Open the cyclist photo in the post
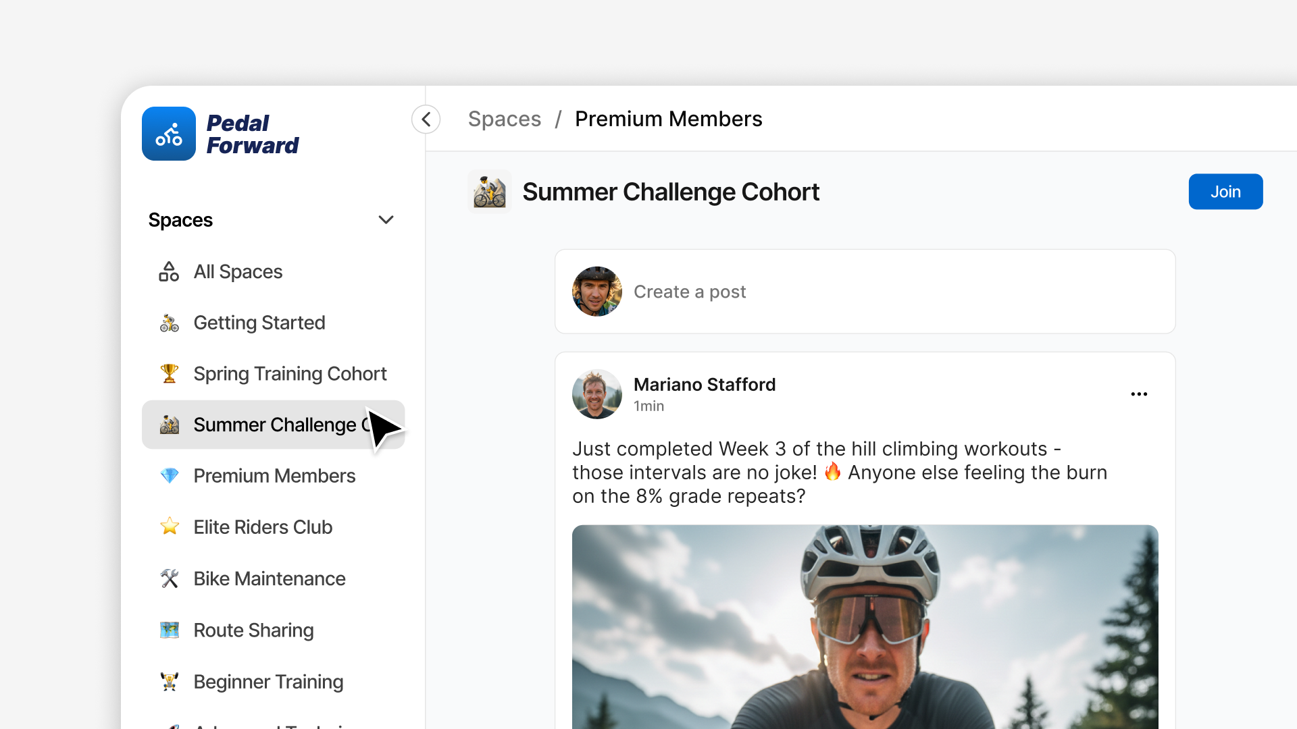 [x=865, y=626]
